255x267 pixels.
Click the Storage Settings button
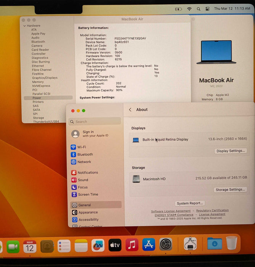230,190
